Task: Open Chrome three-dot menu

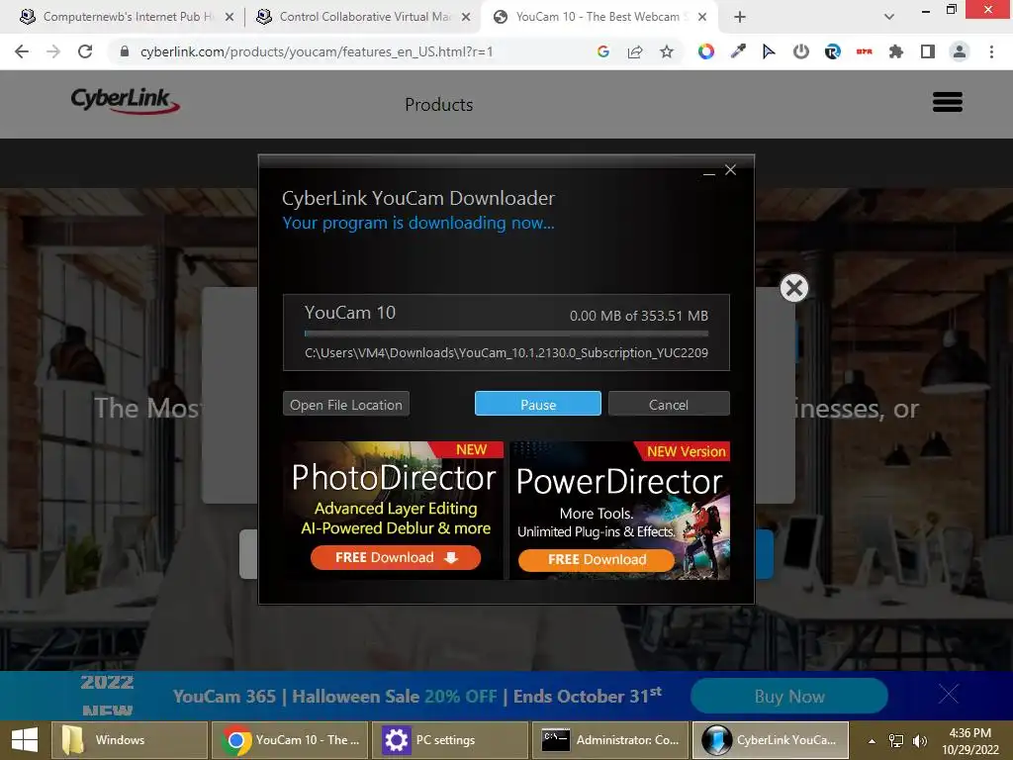Action: [991, 51]
